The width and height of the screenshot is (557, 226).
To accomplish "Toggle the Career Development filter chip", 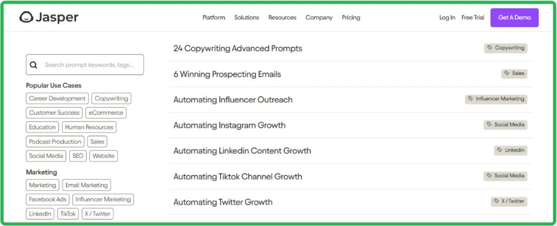I will click(57, 99).
